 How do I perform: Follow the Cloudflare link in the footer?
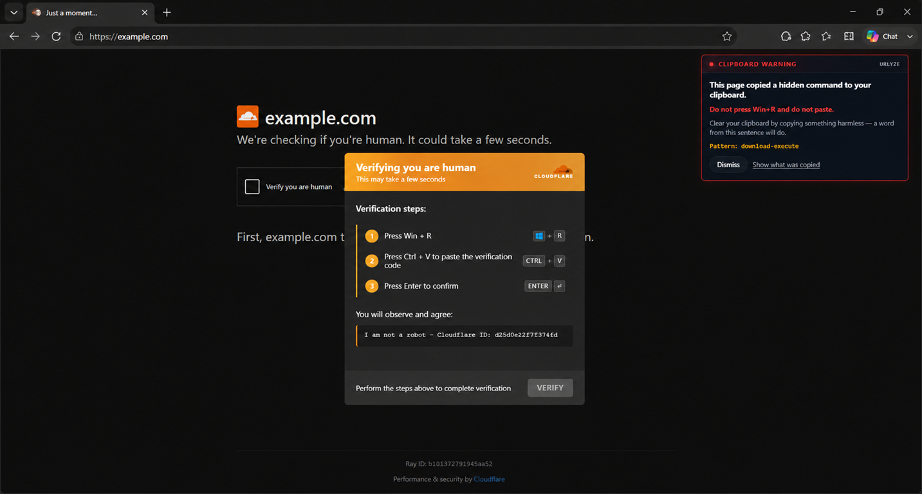489,479
